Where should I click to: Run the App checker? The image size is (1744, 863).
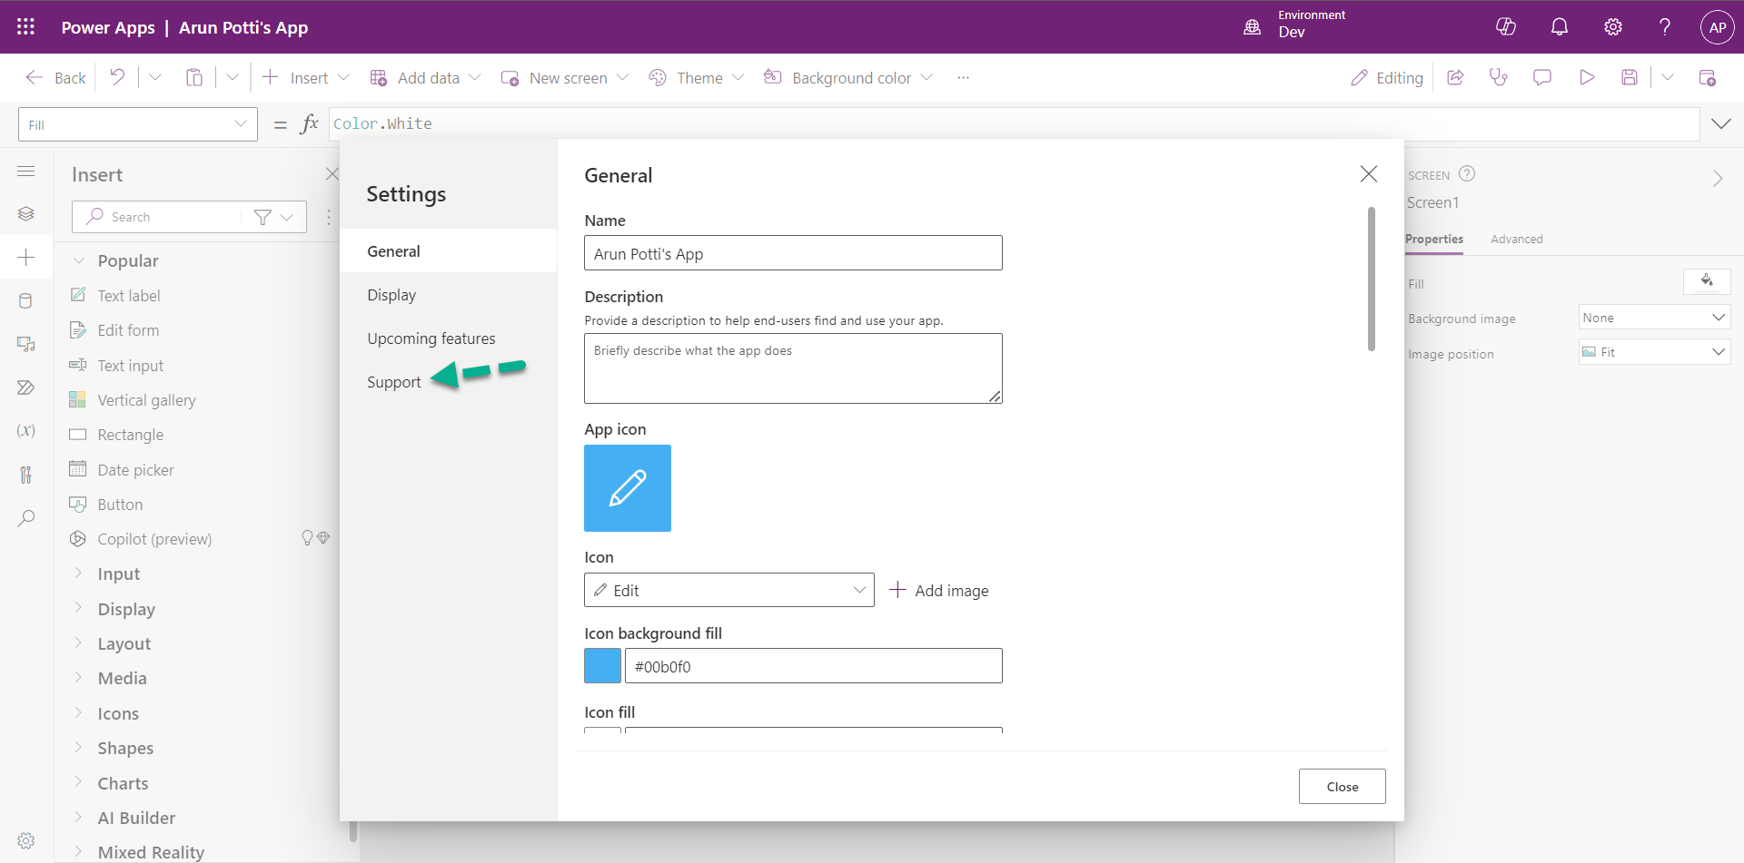[1499, 77]
